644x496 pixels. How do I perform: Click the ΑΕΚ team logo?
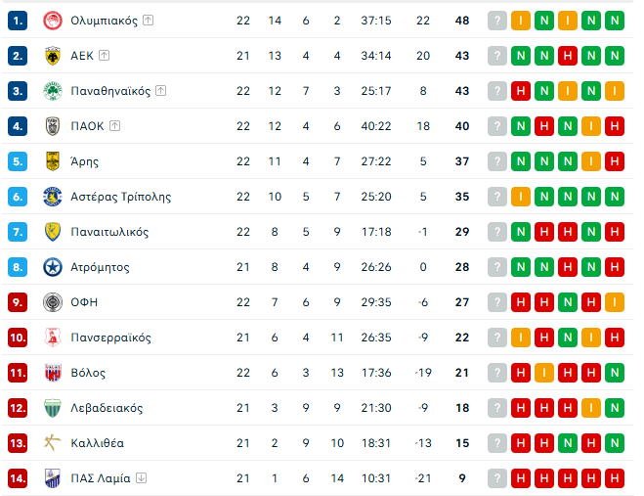[53, 56]
